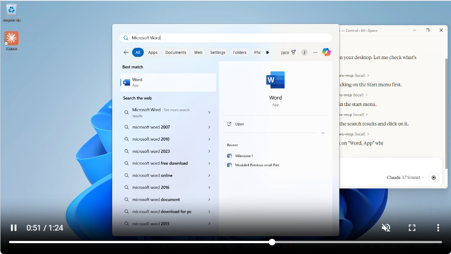Click the stop button in Claude window
451x254 pixels.
click(x=434, y=178)
